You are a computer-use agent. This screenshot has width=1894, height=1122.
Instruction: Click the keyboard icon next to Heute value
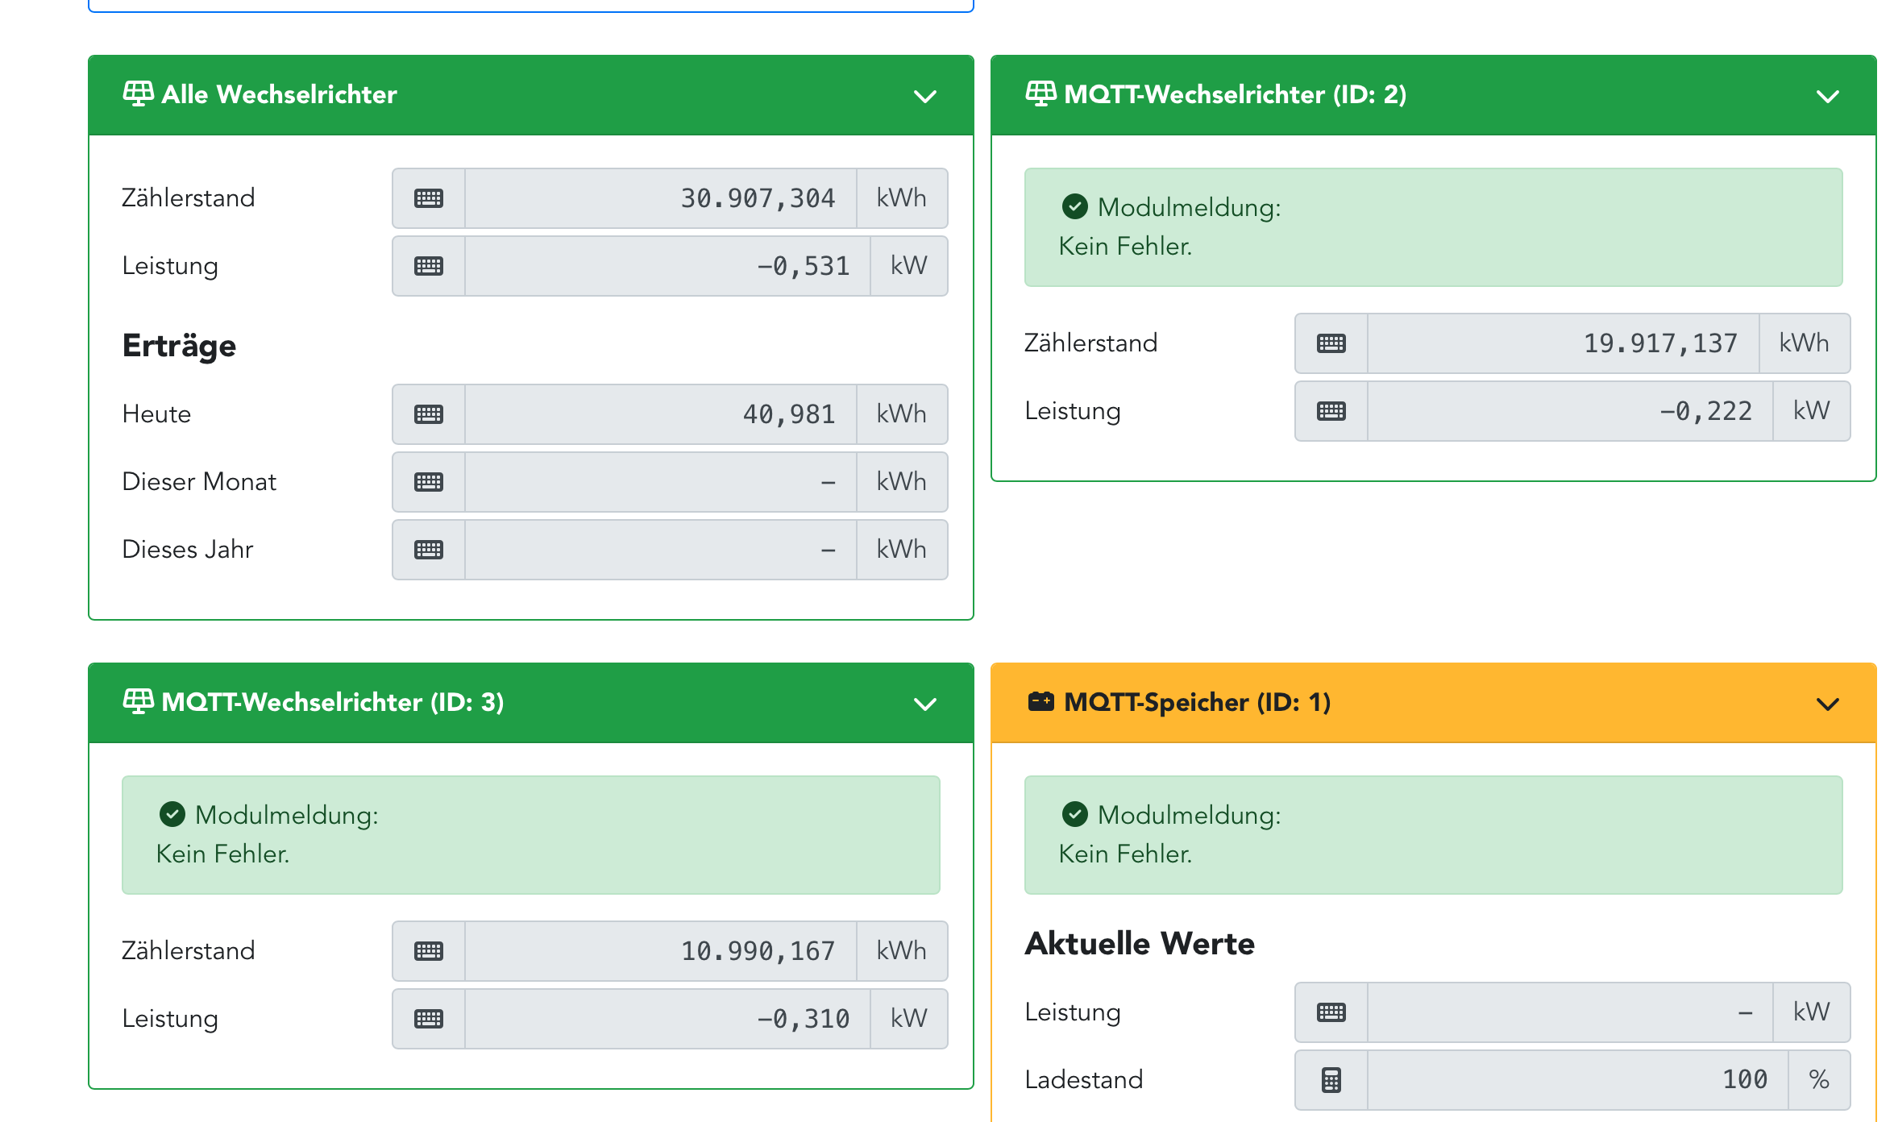click(428, 414)
